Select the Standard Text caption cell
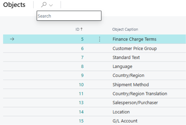 point(126,57)
